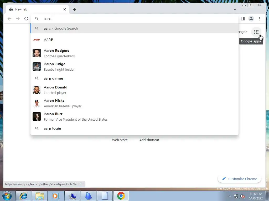Pick the 'aarp games' suggestion

pyautogui.click(x=134, y=78)
